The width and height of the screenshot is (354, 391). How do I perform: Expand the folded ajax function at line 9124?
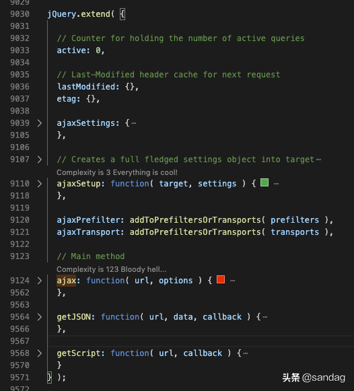click(x=40, y=281)
